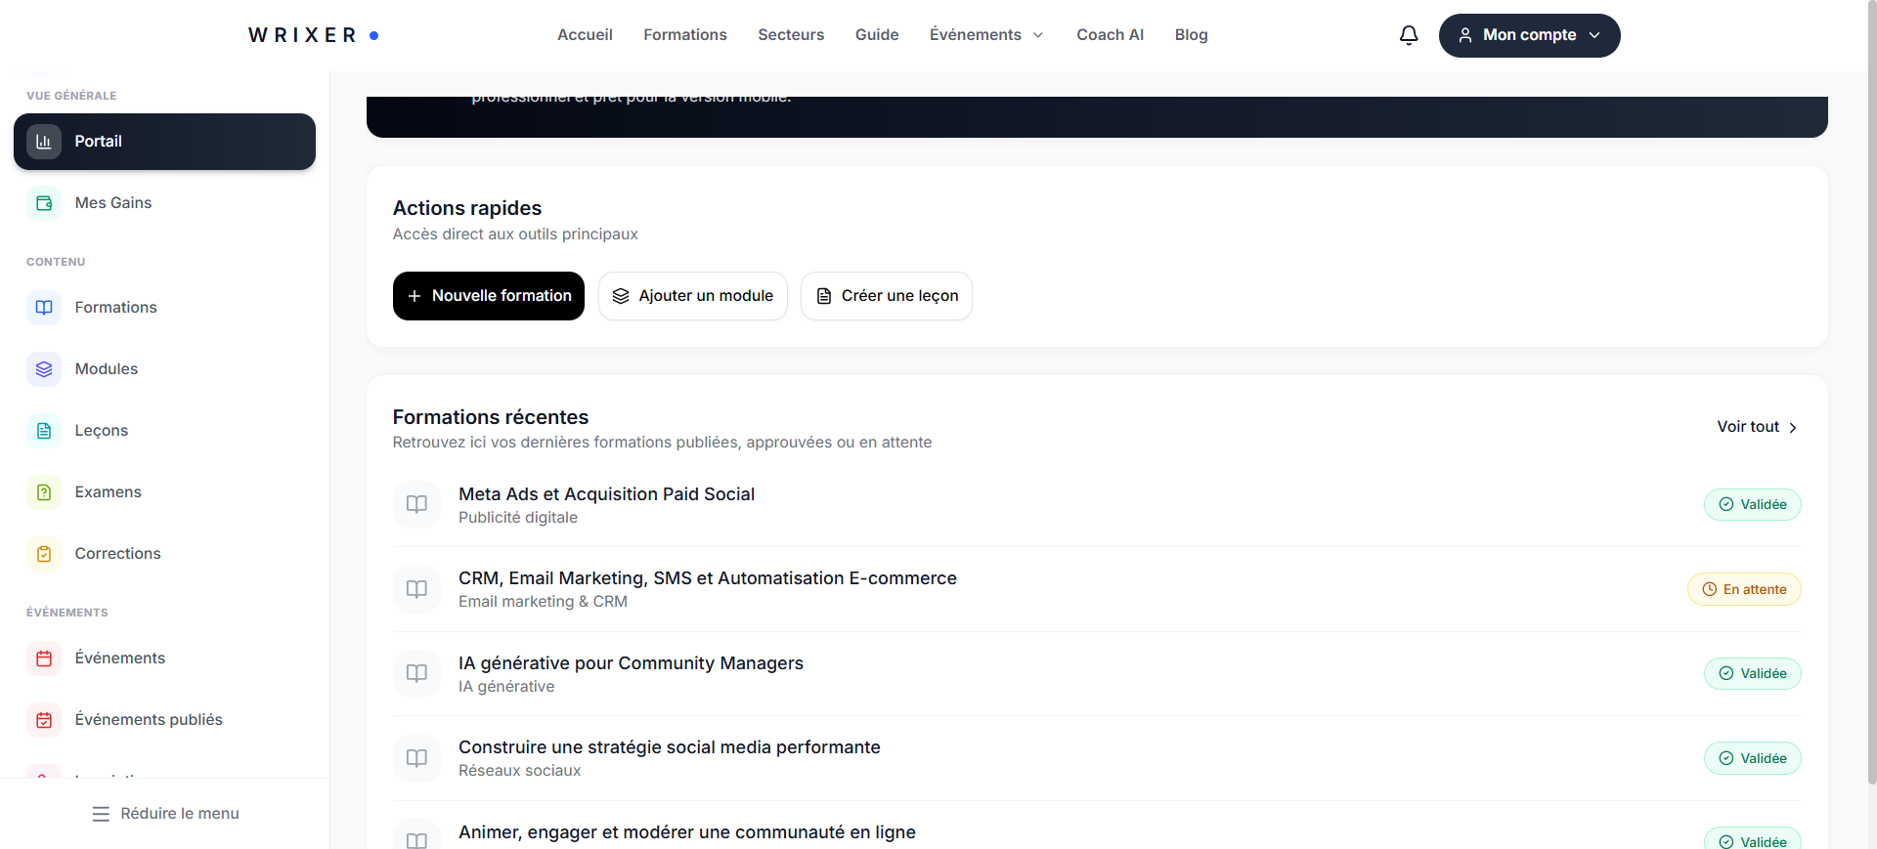Go to the Formations nav item
The height and width of the screenshot is (849, 1877).
pos(685,35)
